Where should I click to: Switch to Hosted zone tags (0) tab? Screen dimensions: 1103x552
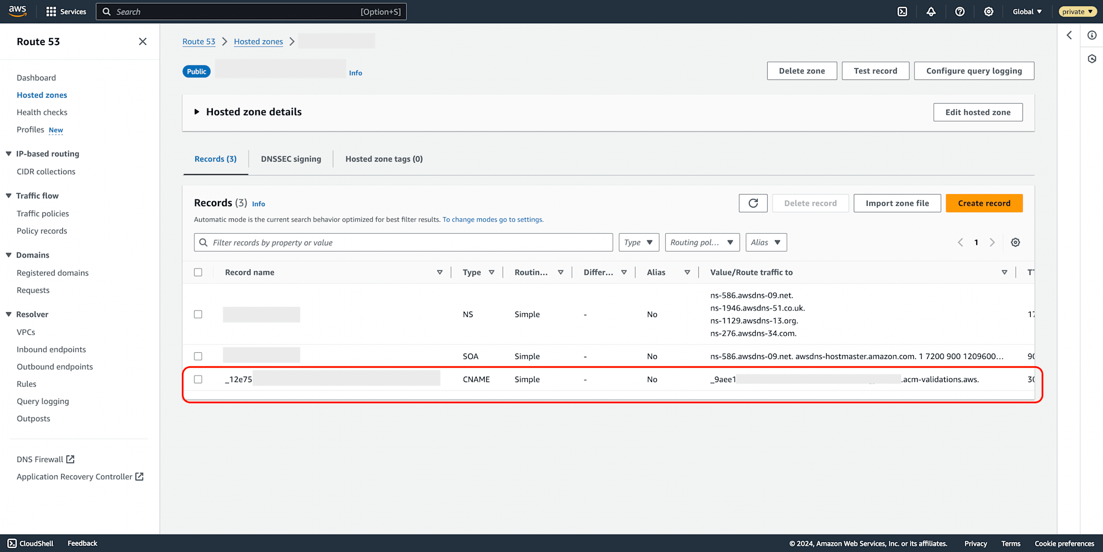point(384,159)
